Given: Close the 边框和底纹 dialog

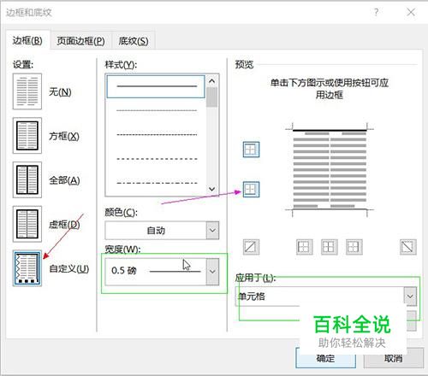Looking at the screenshot, I should pyautogui.click(x=411, y=12).
